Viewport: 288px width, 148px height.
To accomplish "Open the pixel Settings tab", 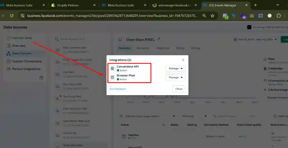I will click(x=195, y=48).
